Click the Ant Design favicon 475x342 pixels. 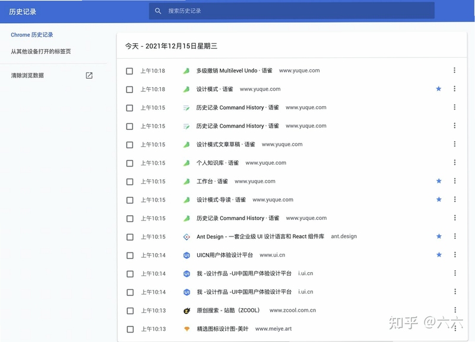coord(186,236)
